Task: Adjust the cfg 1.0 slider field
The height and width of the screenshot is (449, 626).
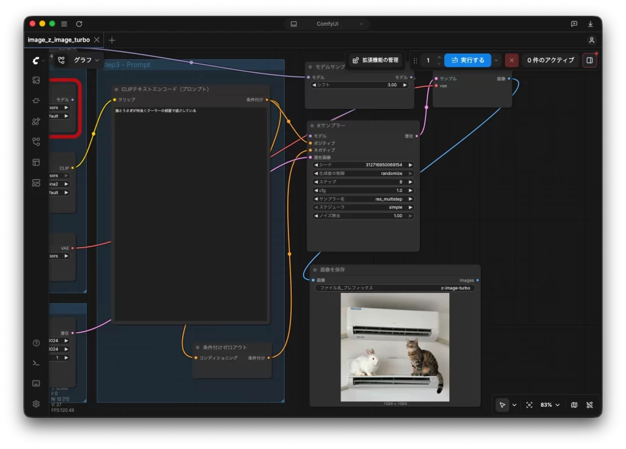Action: 363,190
